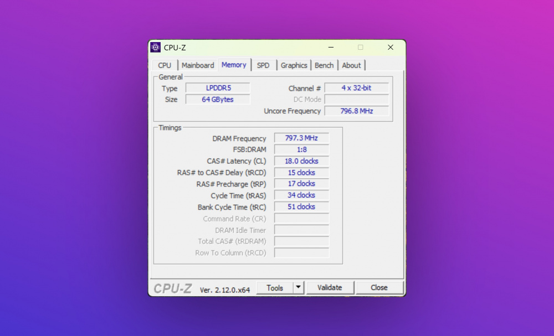Select the Memory tab
The image size is (554, 336).
(x=234, y=65)
